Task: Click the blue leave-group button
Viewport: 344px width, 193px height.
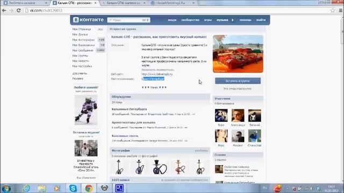Action: [x=238, y=81]
